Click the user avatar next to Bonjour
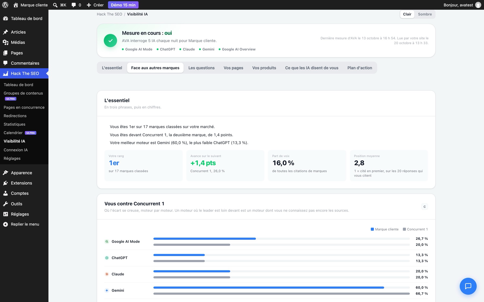 pos(478,5)
